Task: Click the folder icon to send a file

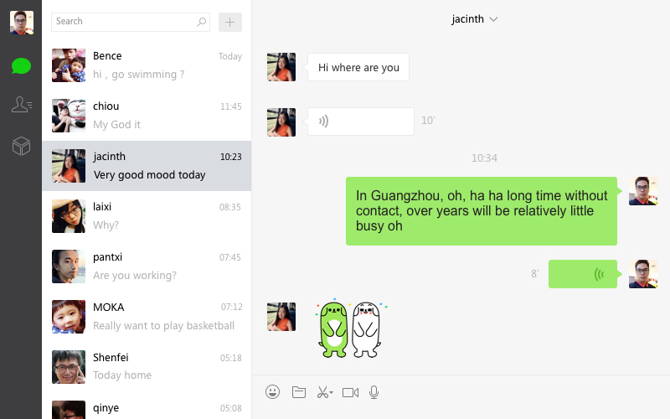Action: coord(299,392)
